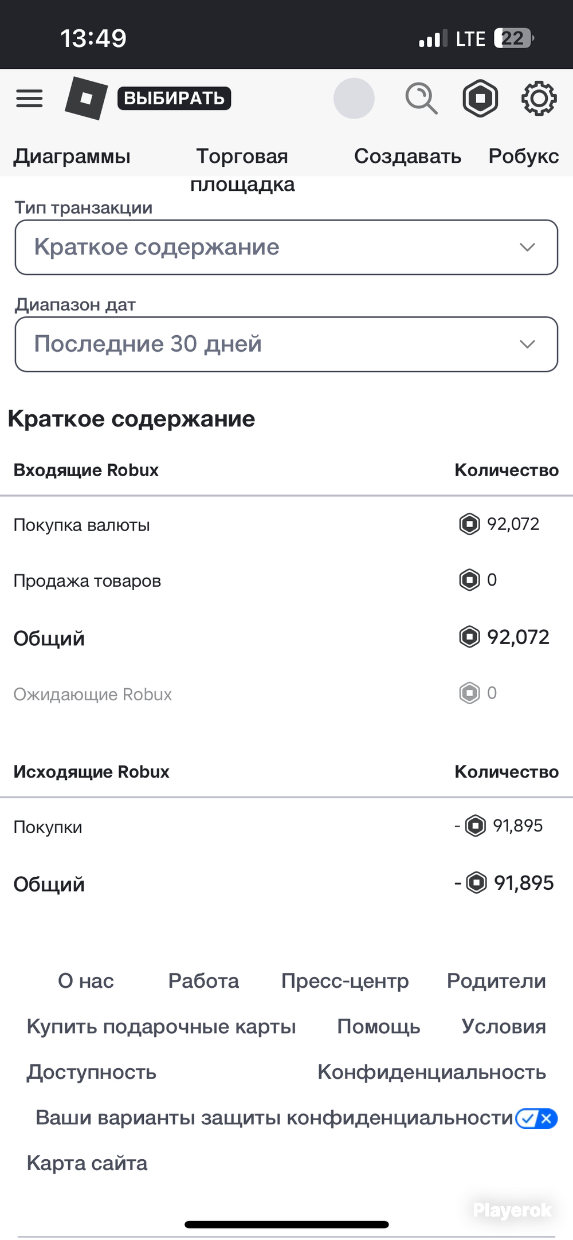Tap the Roblox logo icon
Screen dimensions: 573x1240
[86, 99]
